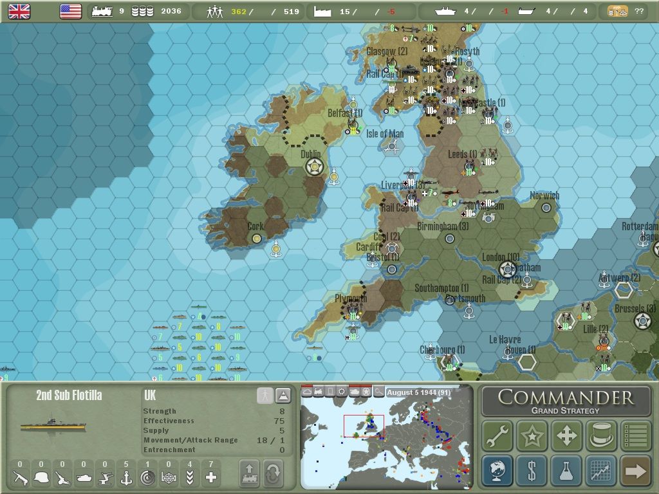
Task: Click the transport ship icon in top bar
Action: 526,12
